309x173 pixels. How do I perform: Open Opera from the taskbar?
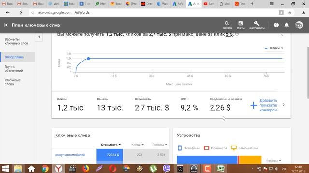(112, 169)
